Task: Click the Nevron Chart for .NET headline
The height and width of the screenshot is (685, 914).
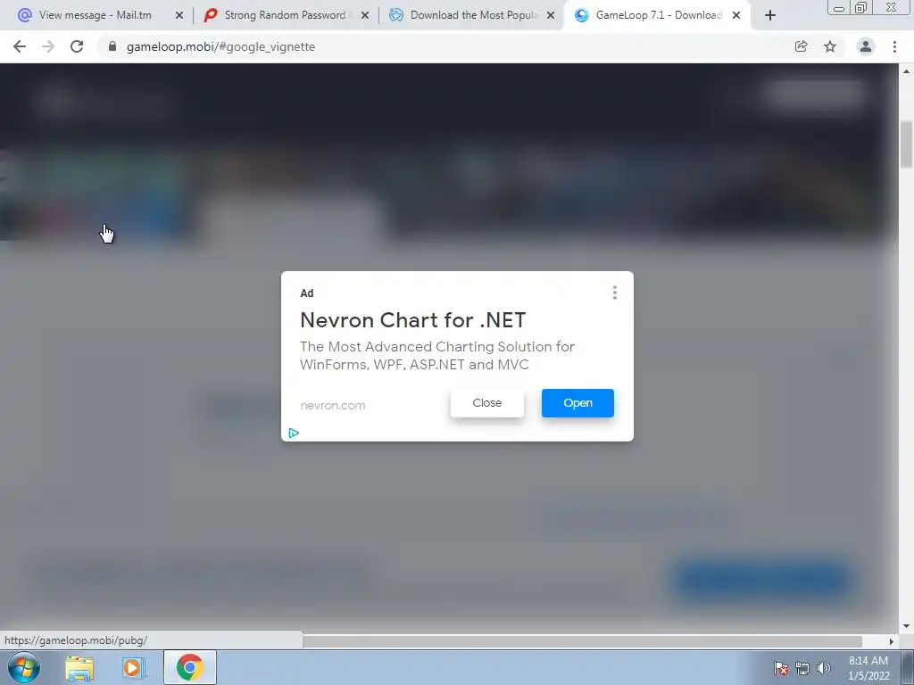Action: [412, 320]
